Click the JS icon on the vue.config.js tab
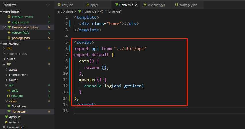 click(x=145, y=5)
